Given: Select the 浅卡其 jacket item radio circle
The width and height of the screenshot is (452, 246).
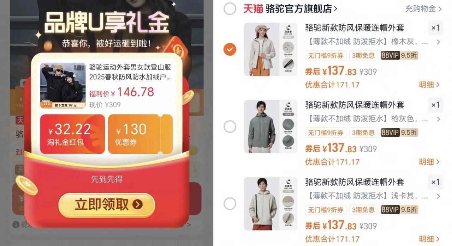Looking at the screenshot, I should pos(230,203).
